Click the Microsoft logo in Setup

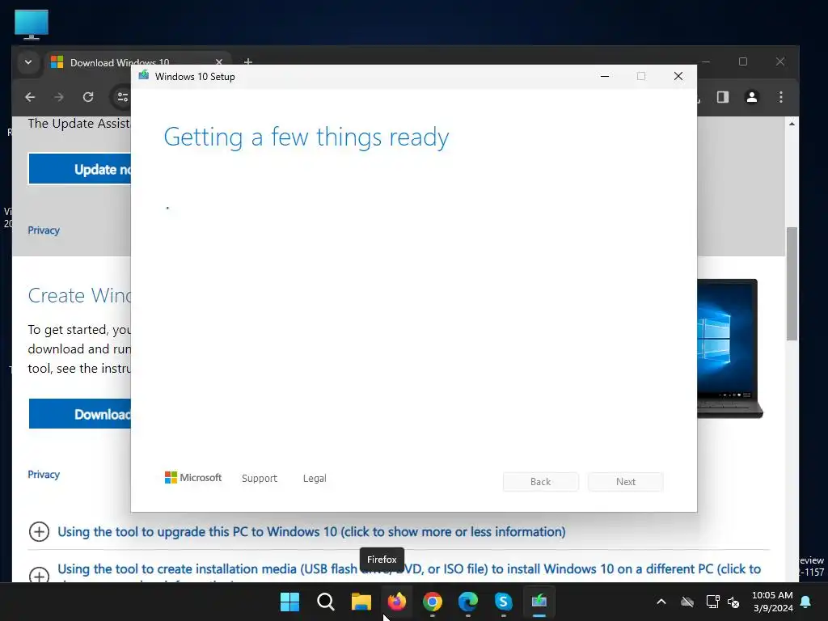193,477
